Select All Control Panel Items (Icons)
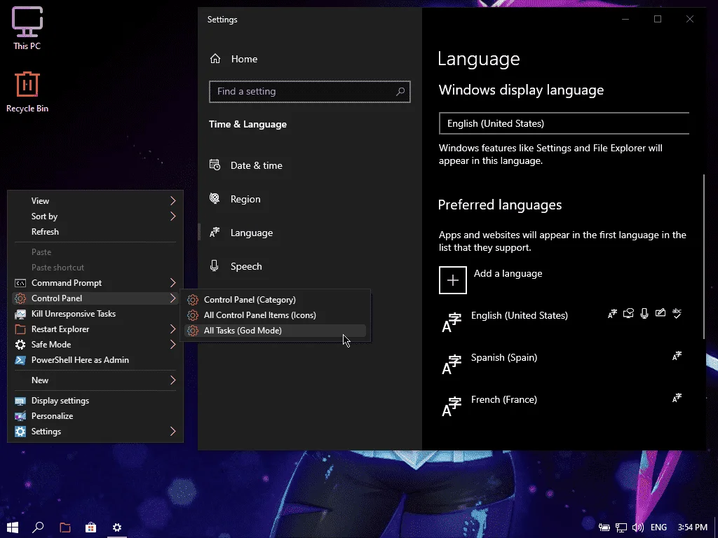Viewport: 718px width, 538px height. pos(275,315)
